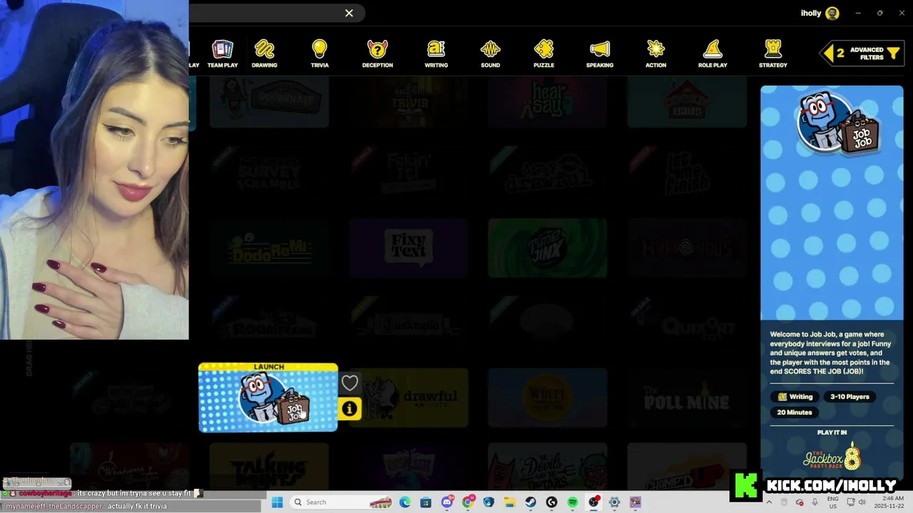
Task: Open Spotify from the taskbar
Action: (x=573, y=502)
